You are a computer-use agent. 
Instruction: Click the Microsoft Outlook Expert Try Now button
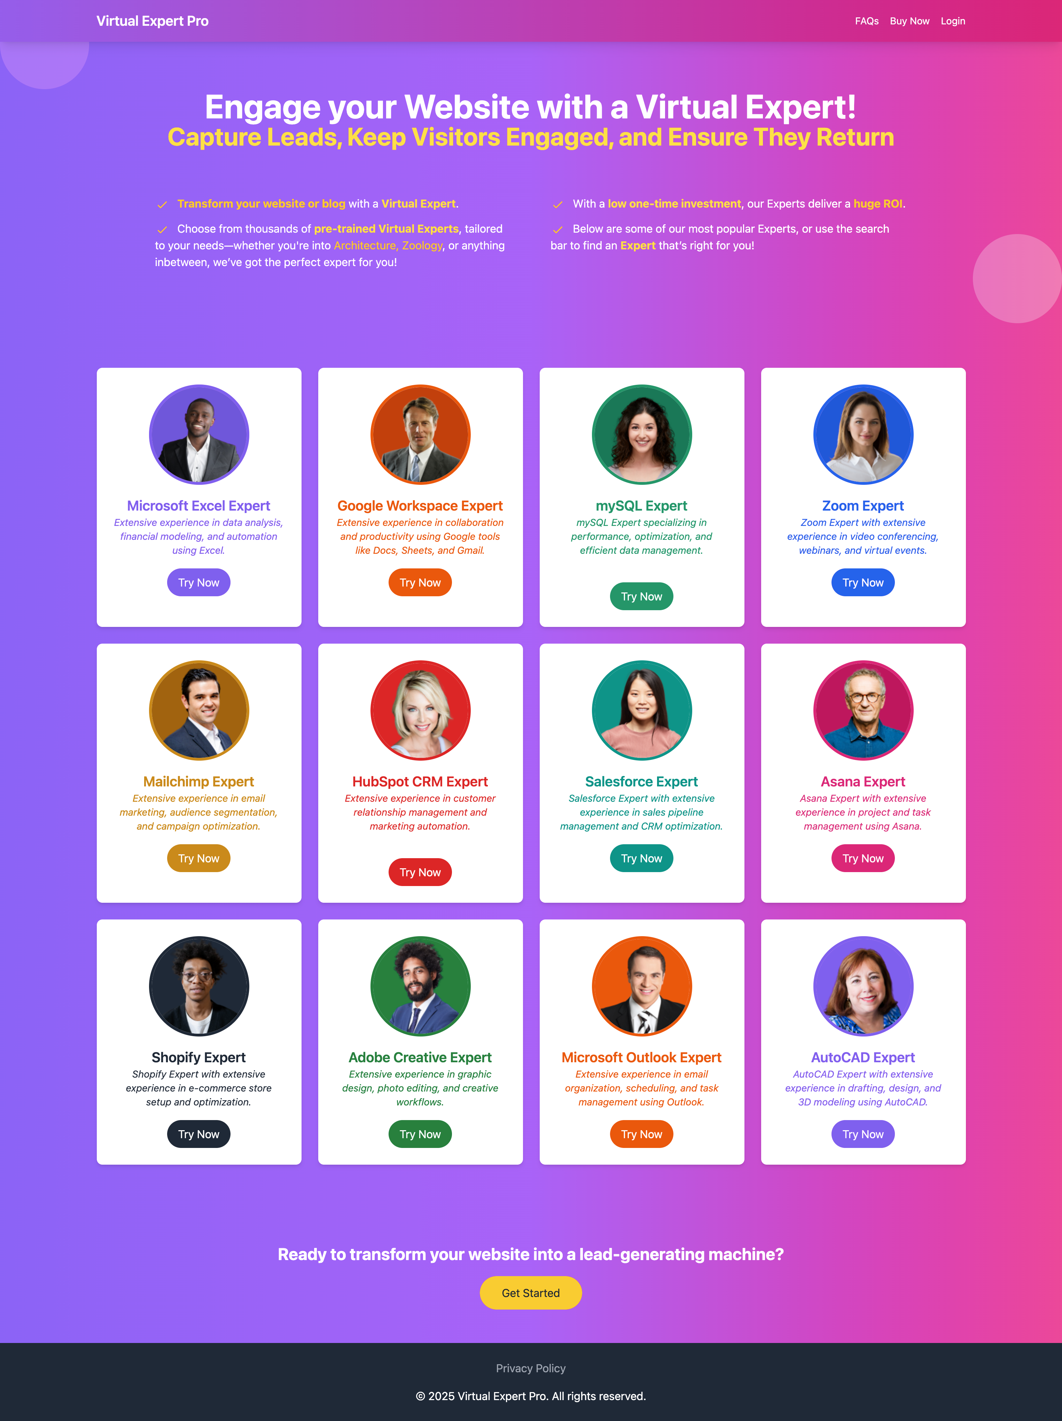click(x=641, y=1134)
